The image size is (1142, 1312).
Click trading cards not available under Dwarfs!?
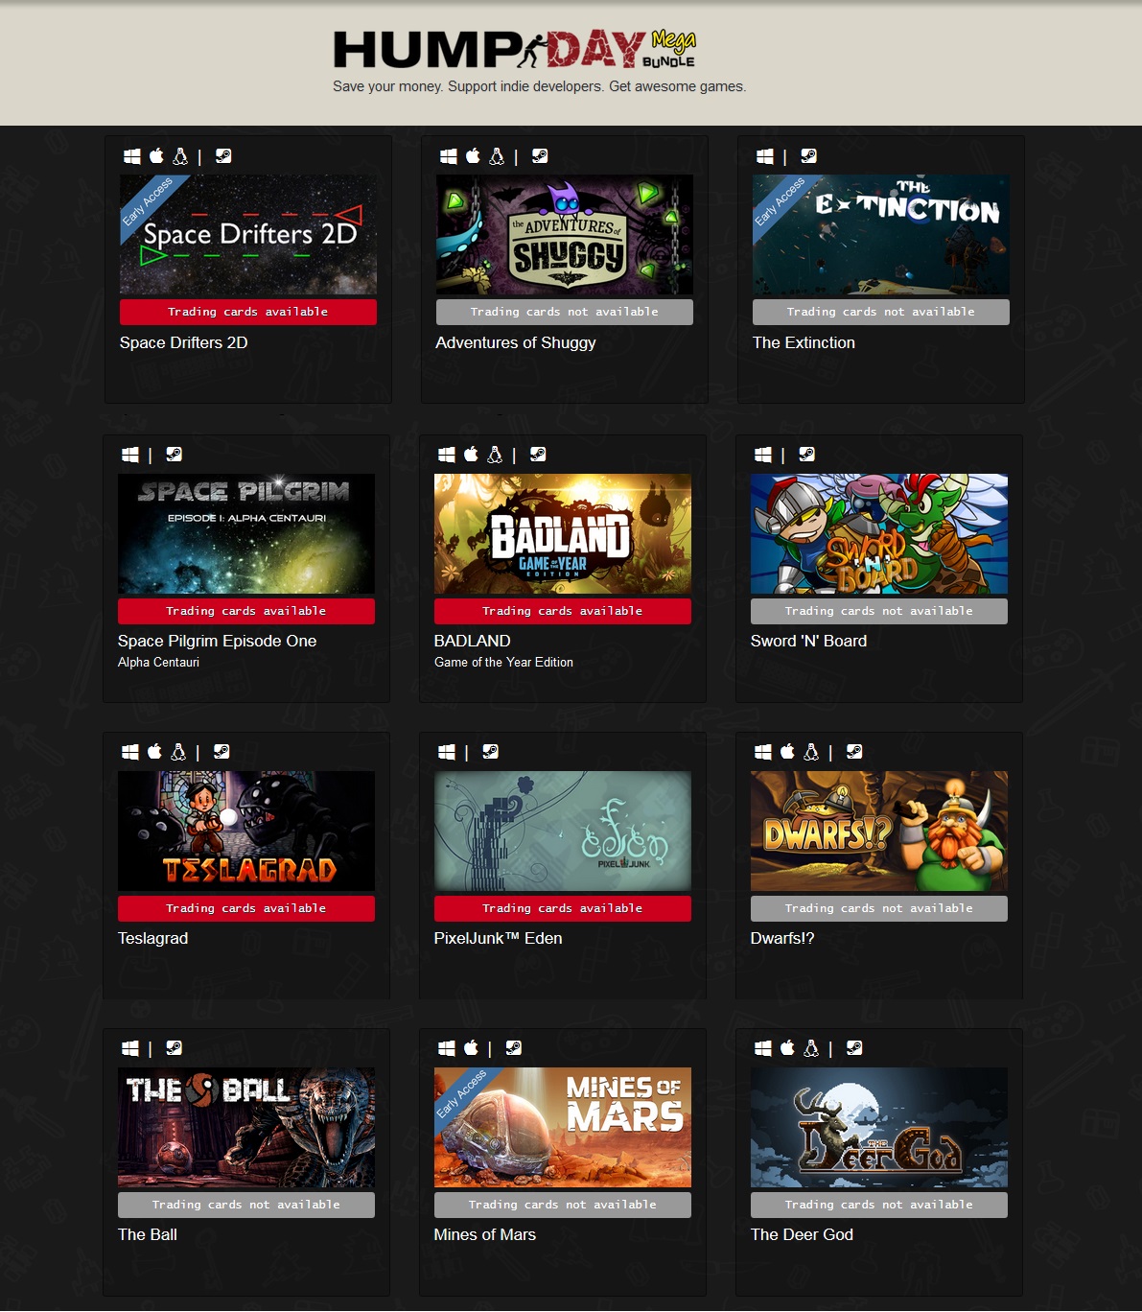(x=879, y=908)
